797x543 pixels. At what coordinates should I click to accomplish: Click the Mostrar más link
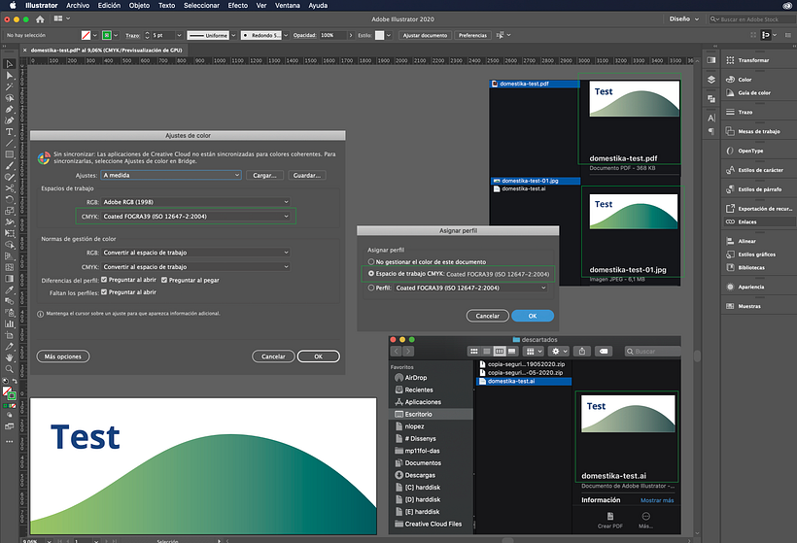coord(657,500)
